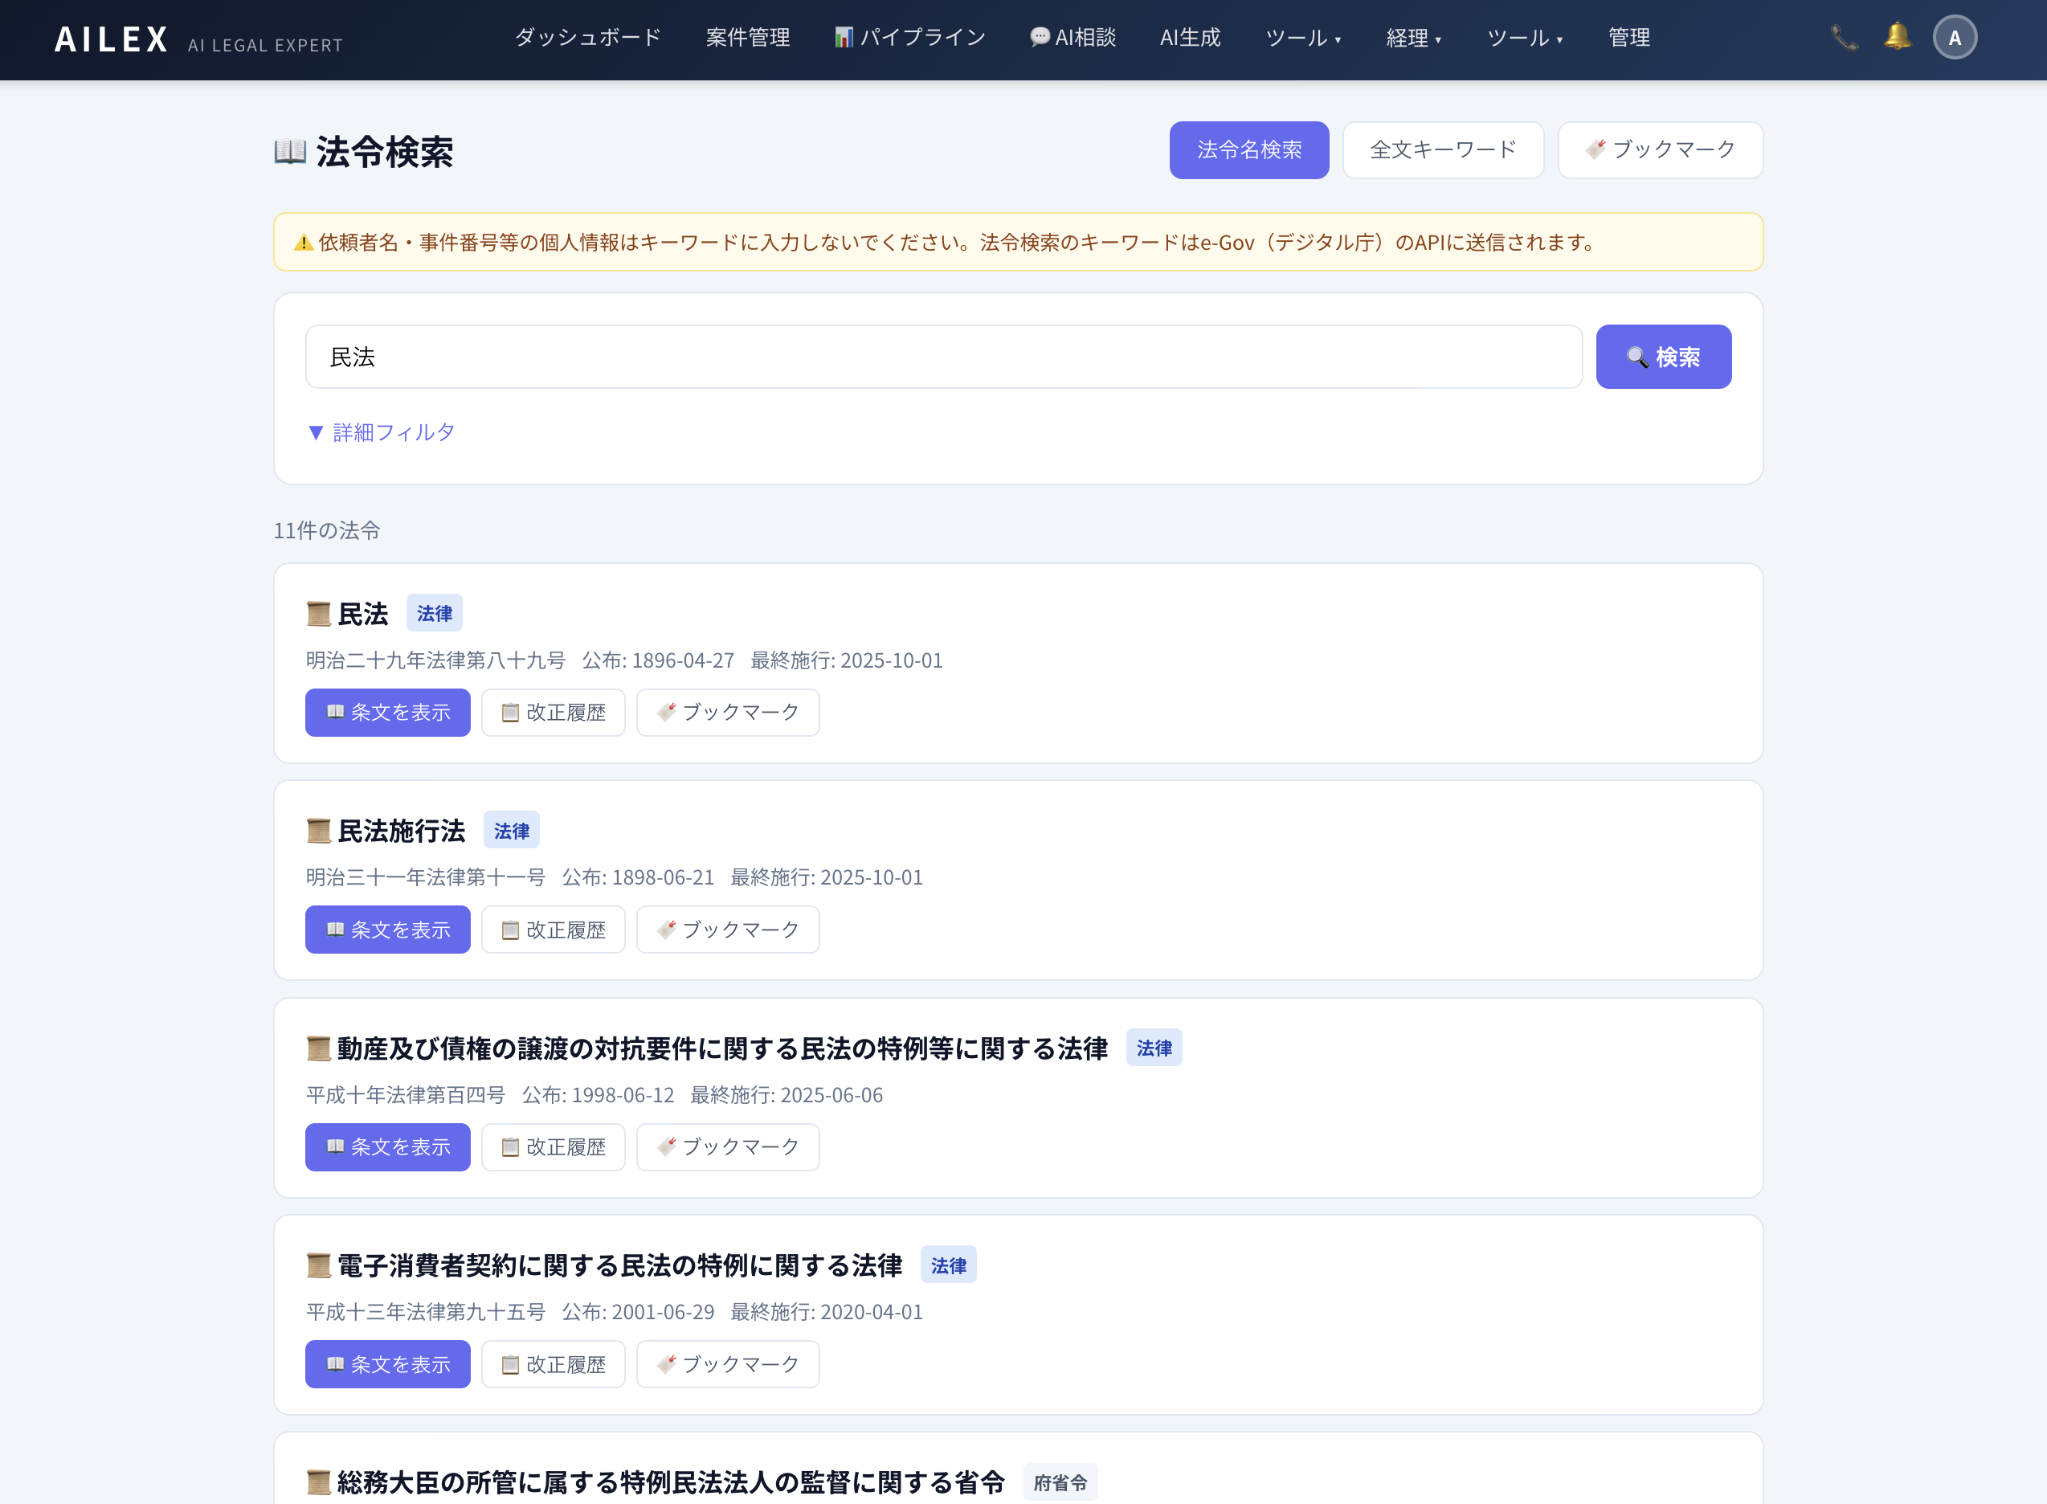This screenshot has height=1504, width=2047.
Task: Click title 総務大臣の所管に属する特例民法法人の監督に関する省令
Action: click(x=671, y=1482)
